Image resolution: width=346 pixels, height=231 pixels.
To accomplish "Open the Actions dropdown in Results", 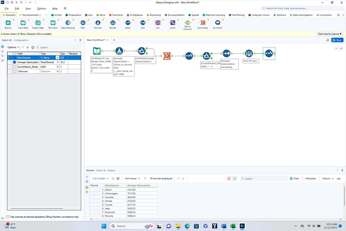I will (328, 179).
